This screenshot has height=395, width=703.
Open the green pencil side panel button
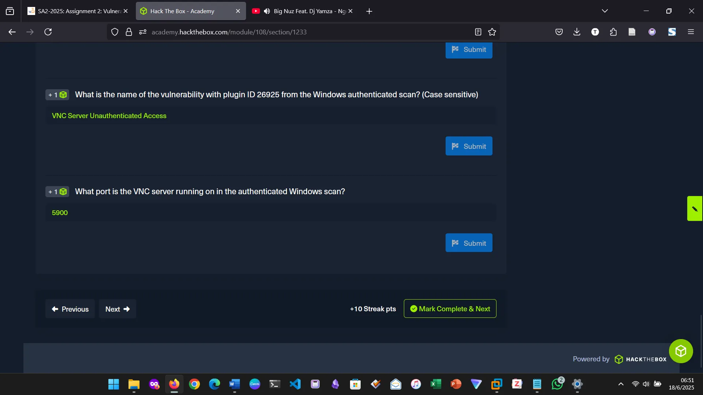click(x=695, y=208)
